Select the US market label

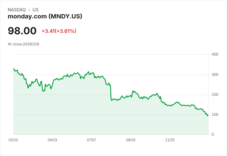click(x=35, y=10)
